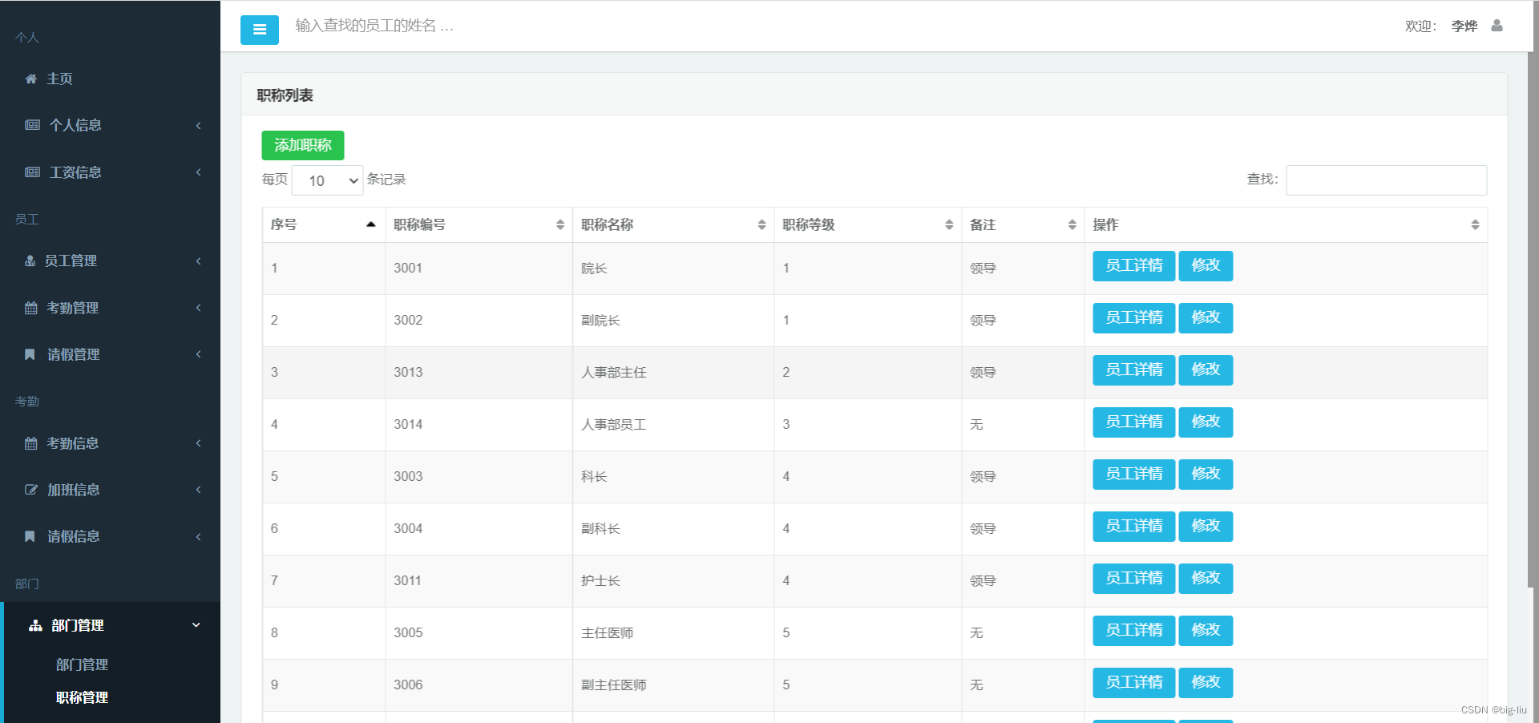The height and width of the screenshot is (723, 1539).
Task: Expand 员工管理 menu chevron
Action: (x=198, y=261)
